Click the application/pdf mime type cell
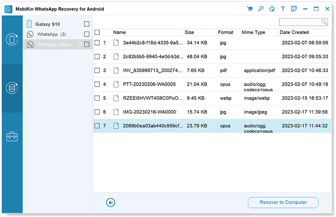 point(259,70)
